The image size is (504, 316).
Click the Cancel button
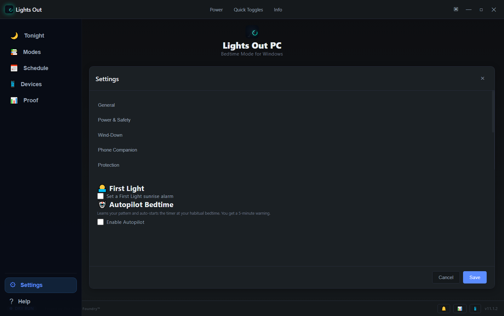[446, 278]
